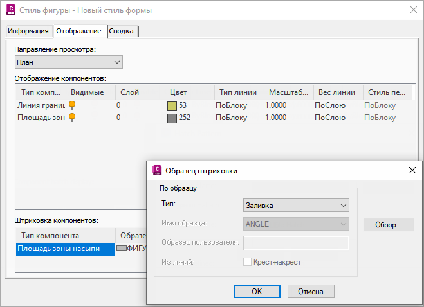Select the Площадь зоны насыпи hatch row

tap(64, 249)
